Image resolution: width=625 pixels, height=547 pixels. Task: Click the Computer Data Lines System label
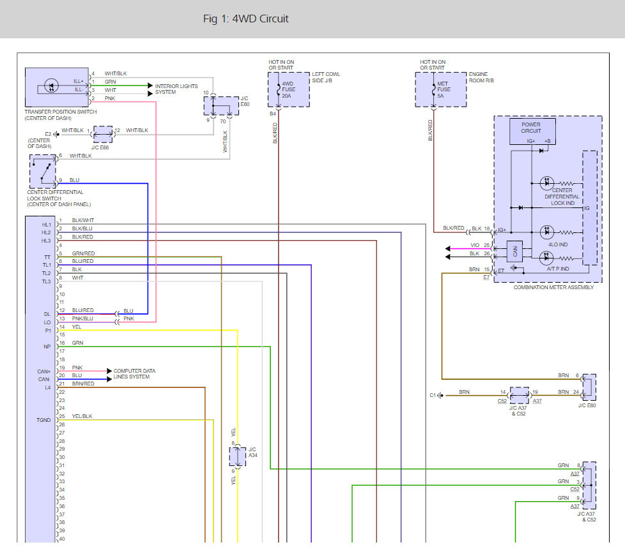[134, 374]
